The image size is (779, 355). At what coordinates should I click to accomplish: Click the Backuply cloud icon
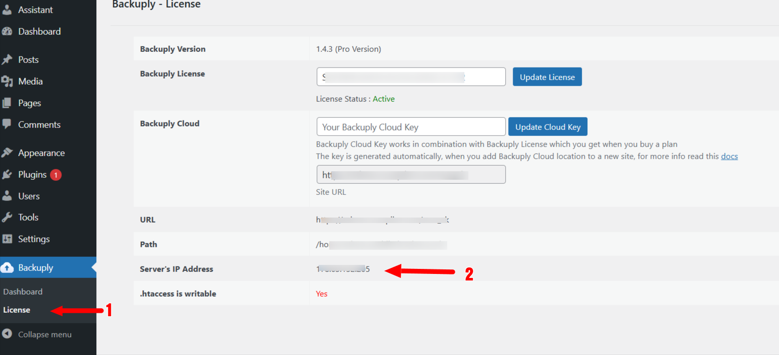click(x=7, y=268)
